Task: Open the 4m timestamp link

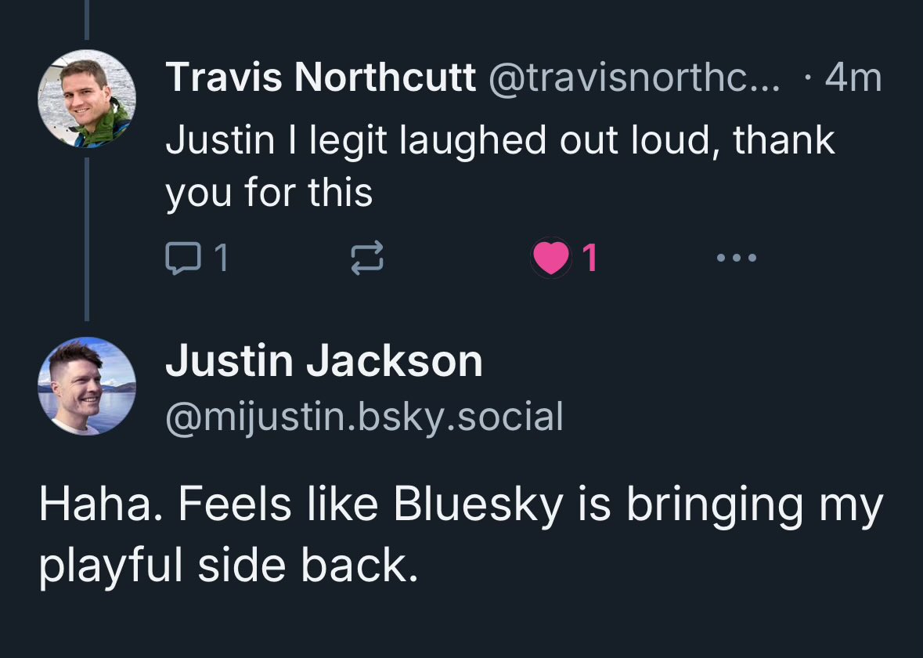Action: click(853, 77)
